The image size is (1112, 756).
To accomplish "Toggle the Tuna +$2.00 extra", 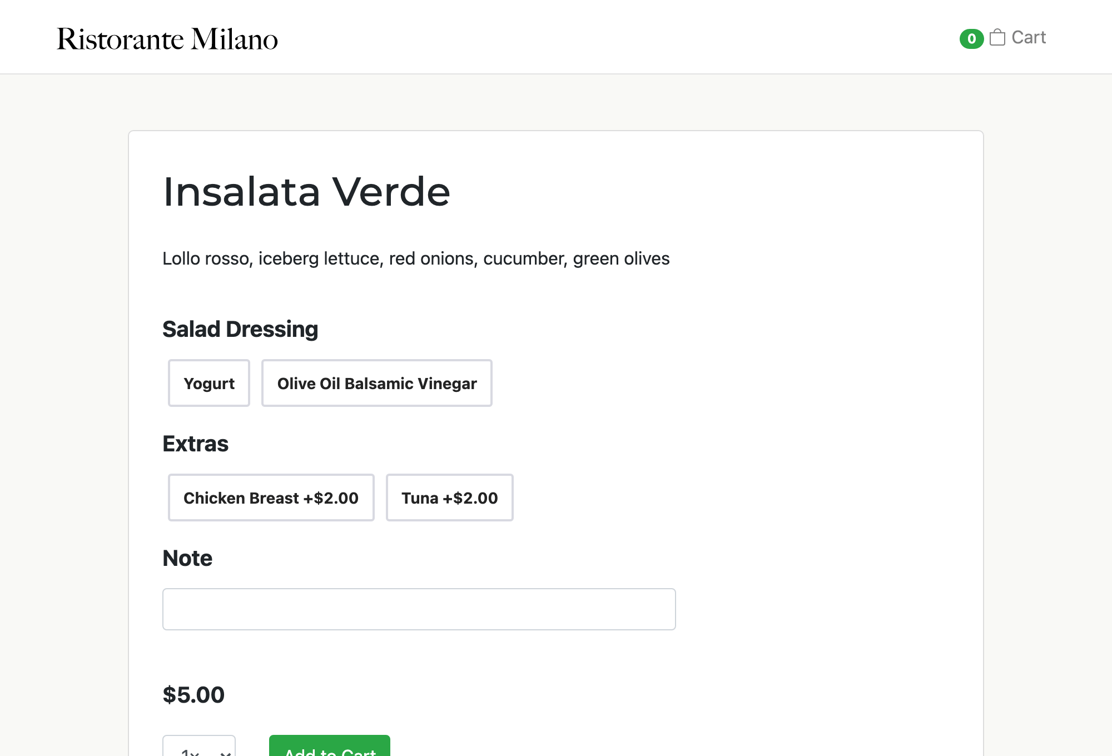I will coord(449,498).
